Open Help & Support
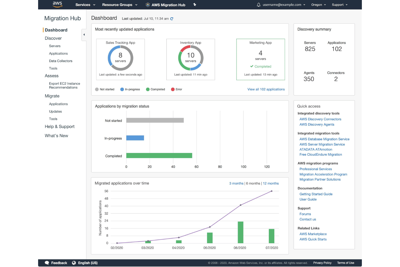The image size is (400, 267). (x=60, y=127)
